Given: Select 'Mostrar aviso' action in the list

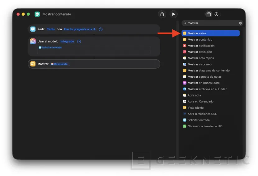Looking at the screenshot, I should point(210,33).
